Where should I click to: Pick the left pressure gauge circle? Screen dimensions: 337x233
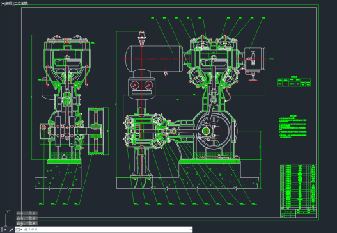pos(135,85)
